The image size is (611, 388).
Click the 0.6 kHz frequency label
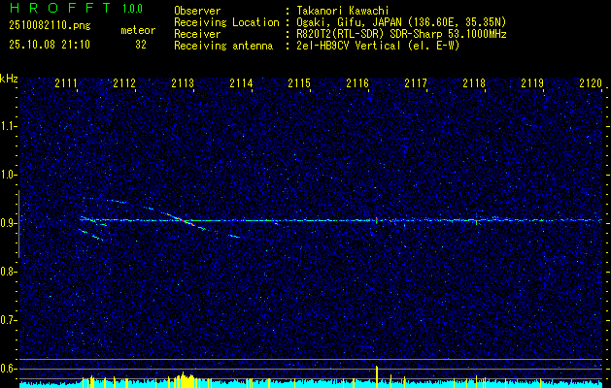[x=8, y=369]
